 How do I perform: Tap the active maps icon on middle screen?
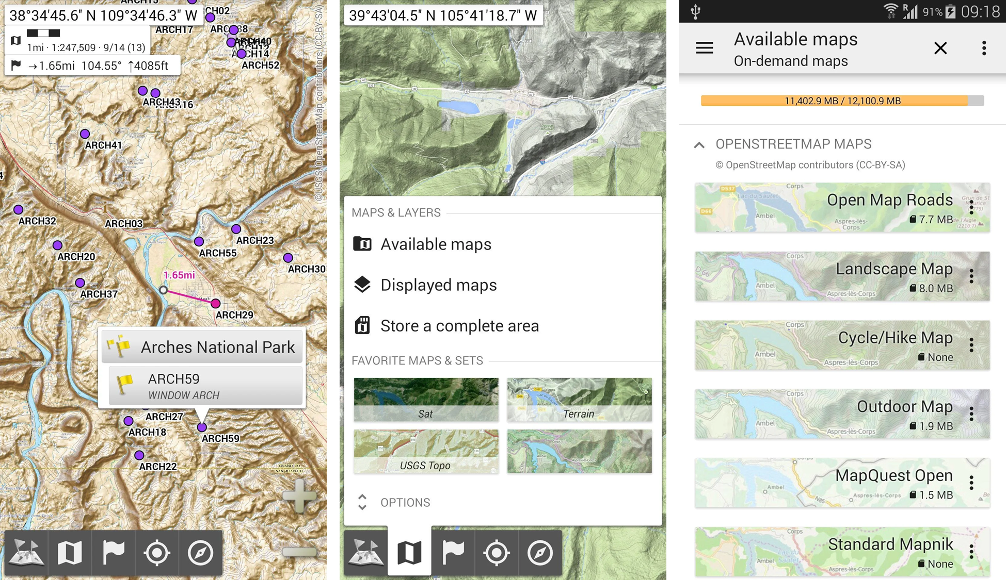coord(409,552)
